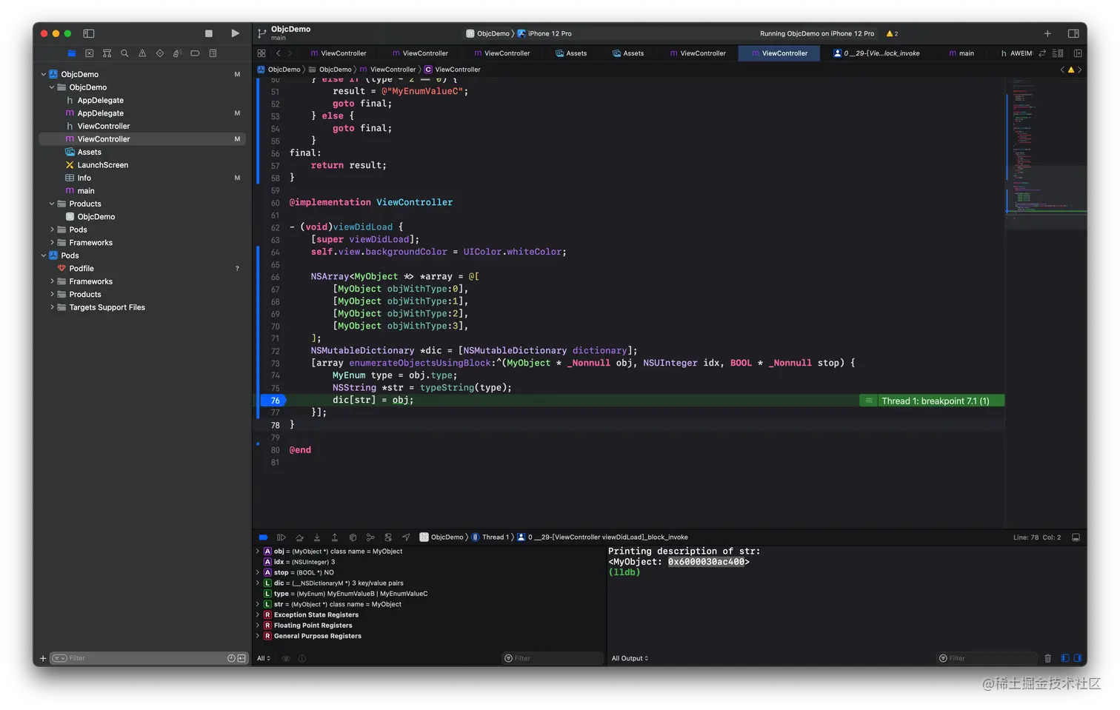1120x710 pixels.
Task: Open the Project navigator folder icon
Action: click(x=72, y=53)
